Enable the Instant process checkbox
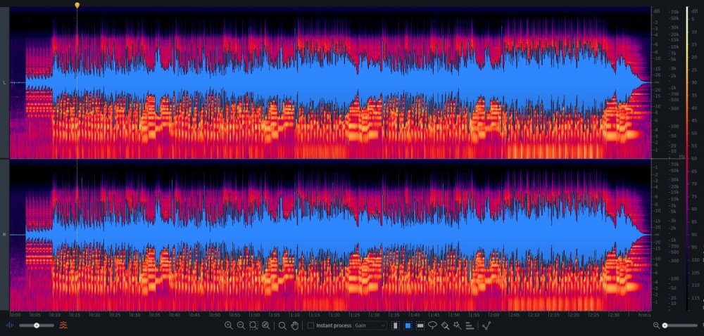This screenshot has height=336, width=704. coord(311,325)
